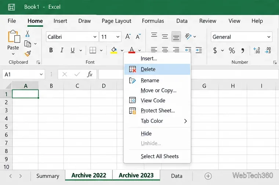Apply Comma Style format

pyautogui.click(x=243, y=51)
